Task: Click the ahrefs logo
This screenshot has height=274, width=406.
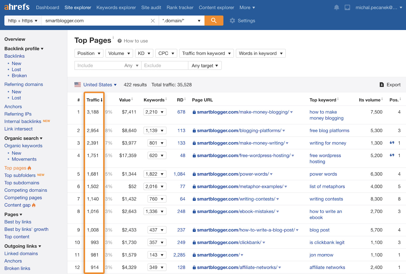Action: (16, 7)
